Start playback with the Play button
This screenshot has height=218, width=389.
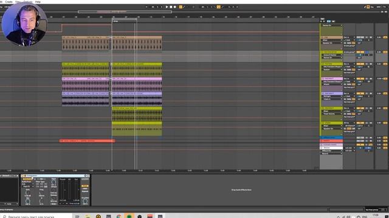167,7
